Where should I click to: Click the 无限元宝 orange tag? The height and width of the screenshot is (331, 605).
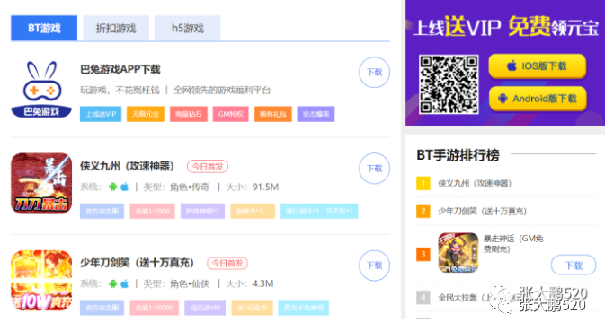[x=146, y=114]
